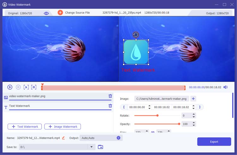Click the Rotate slider handle
This screenshot has width=237, height=155.
pos(157,116)
